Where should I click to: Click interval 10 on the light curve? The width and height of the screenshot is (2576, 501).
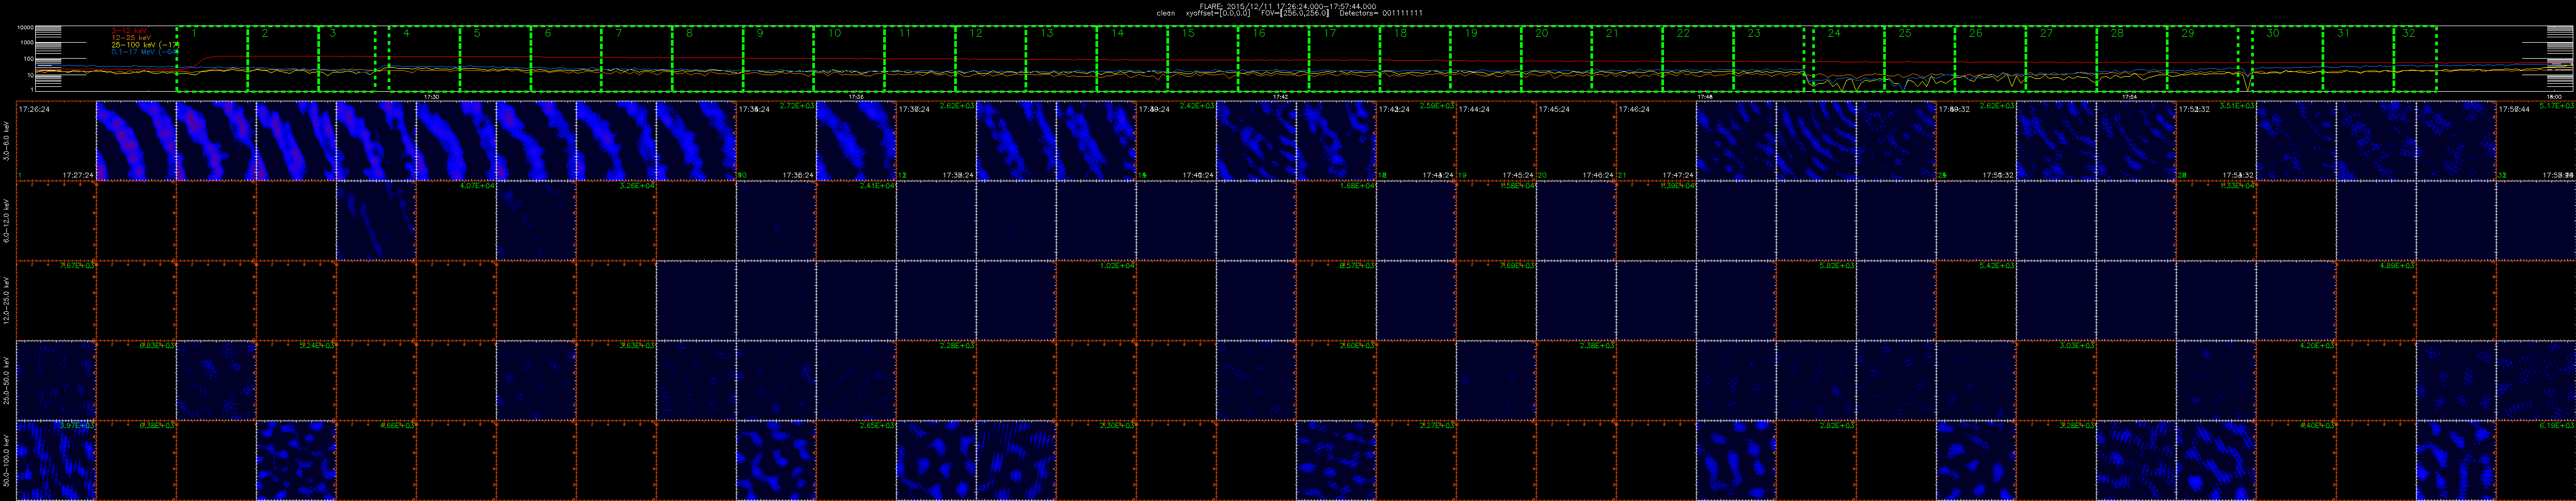click(850, 60)
